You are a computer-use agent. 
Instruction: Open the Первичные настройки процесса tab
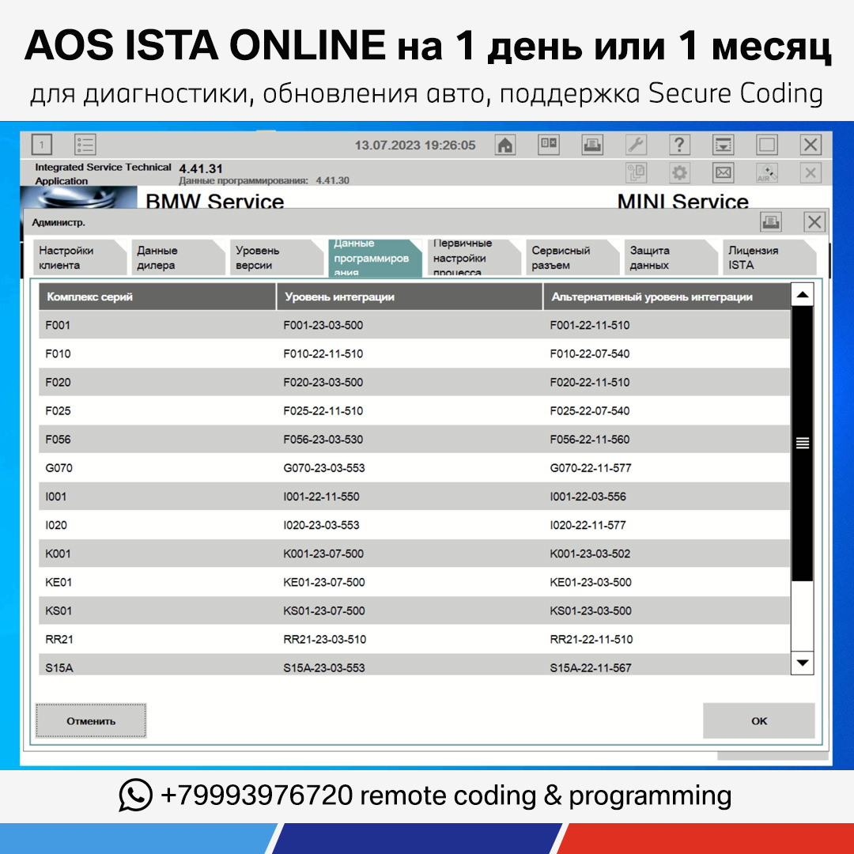[x=474, y=258]
